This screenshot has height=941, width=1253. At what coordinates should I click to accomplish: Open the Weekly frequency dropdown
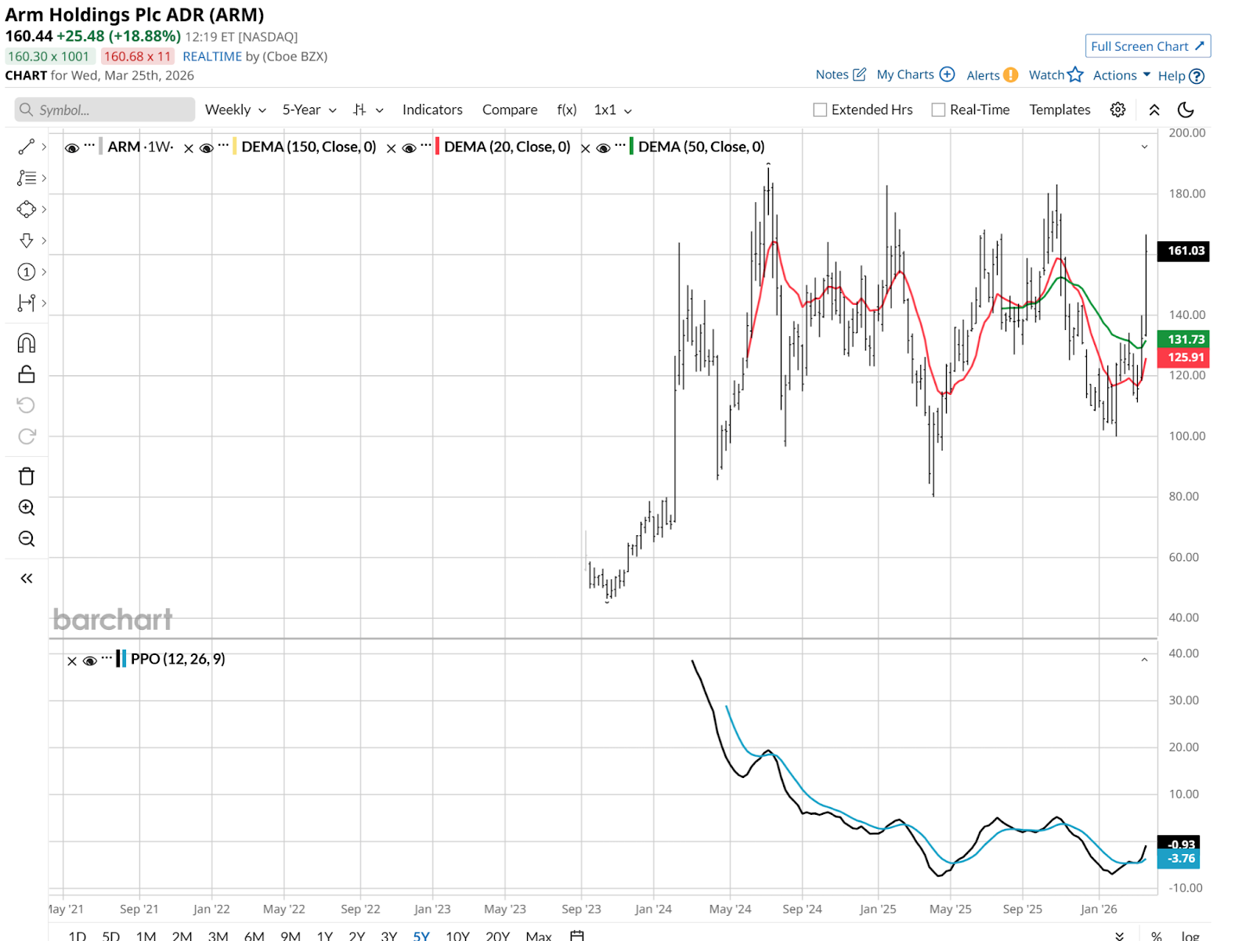click(236, 110)
